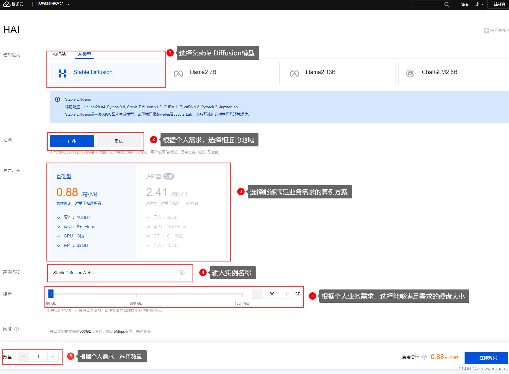Click the info icon in Stable Diffusion notice
This screenshot has width=509, height=374.
[x=57, y=99]
